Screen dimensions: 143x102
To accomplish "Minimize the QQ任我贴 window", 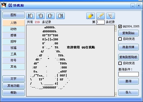I will 133,6.
